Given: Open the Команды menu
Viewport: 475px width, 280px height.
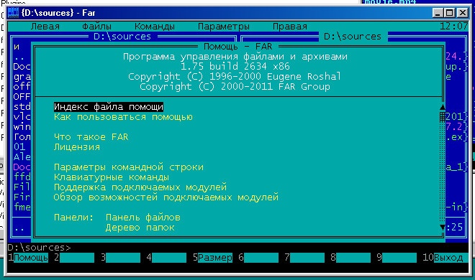Looking at the screenshot, I should pyautogui.click(x=155, y=27).
